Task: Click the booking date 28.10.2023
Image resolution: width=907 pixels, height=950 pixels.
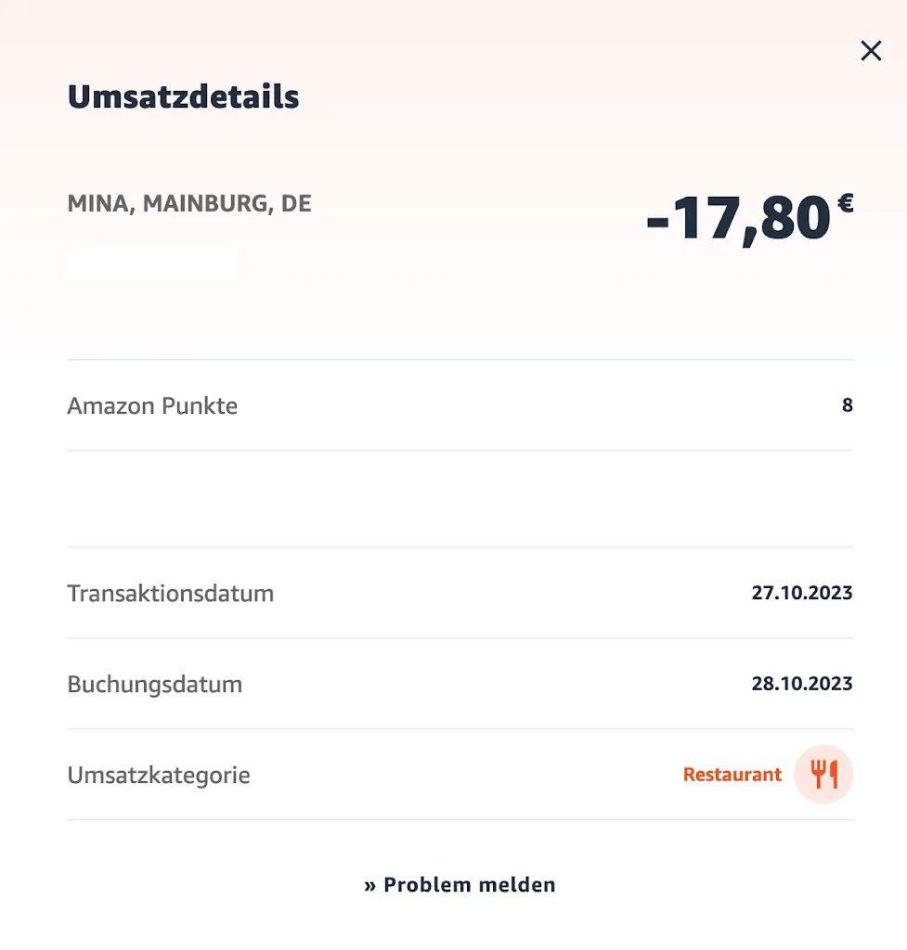Action: pyautogui.click(x=801, y=684)
